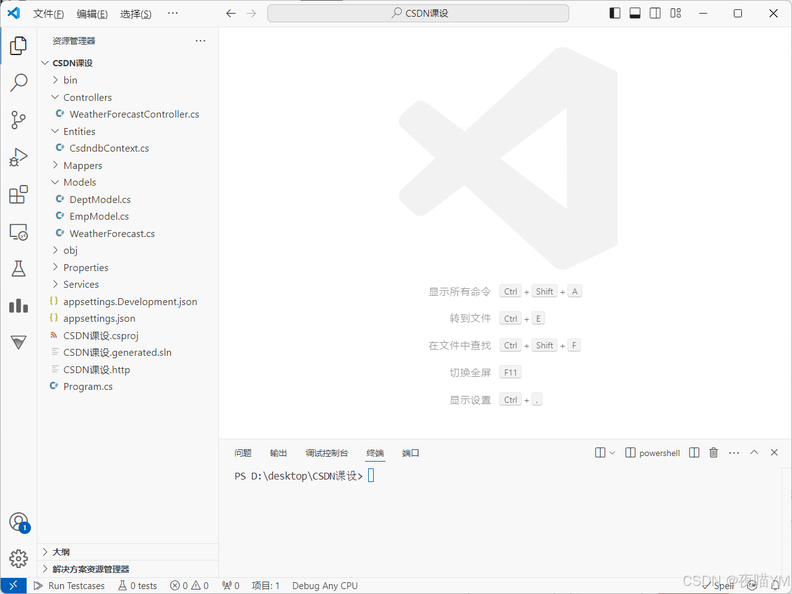
Task: Switch to the 调试控制台 tab
Action: pos(327,453)
